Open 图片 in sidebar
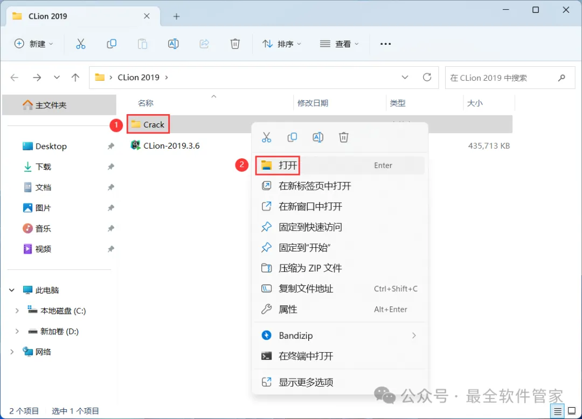The width and height of the screenshot is (582, 419). [x=37, y=208]
